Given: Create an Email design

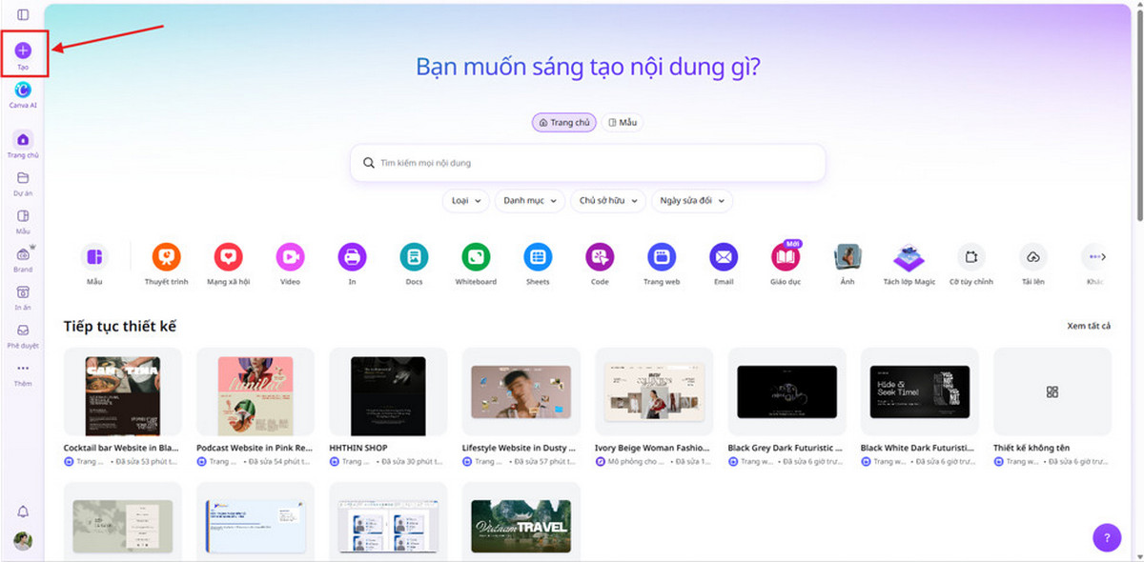Looking at the screenshot, I should (x=724, y=256).
